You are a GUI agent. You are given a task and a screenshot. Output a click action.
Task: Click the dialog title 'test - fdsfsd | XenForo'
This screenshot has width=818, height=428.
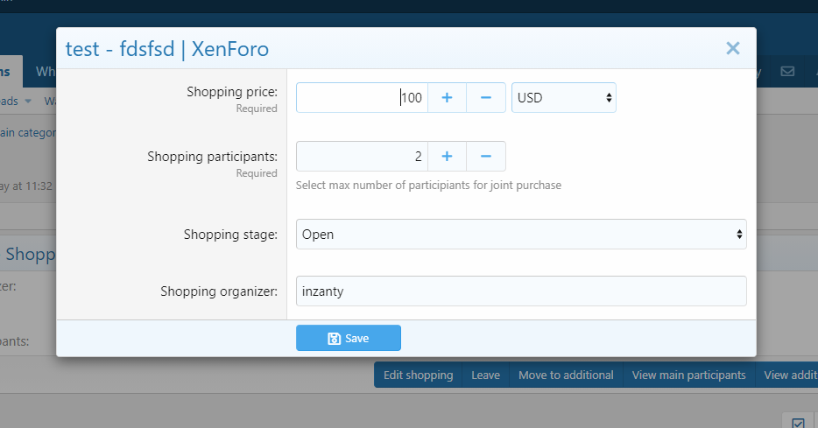click(x=167, y=49)
